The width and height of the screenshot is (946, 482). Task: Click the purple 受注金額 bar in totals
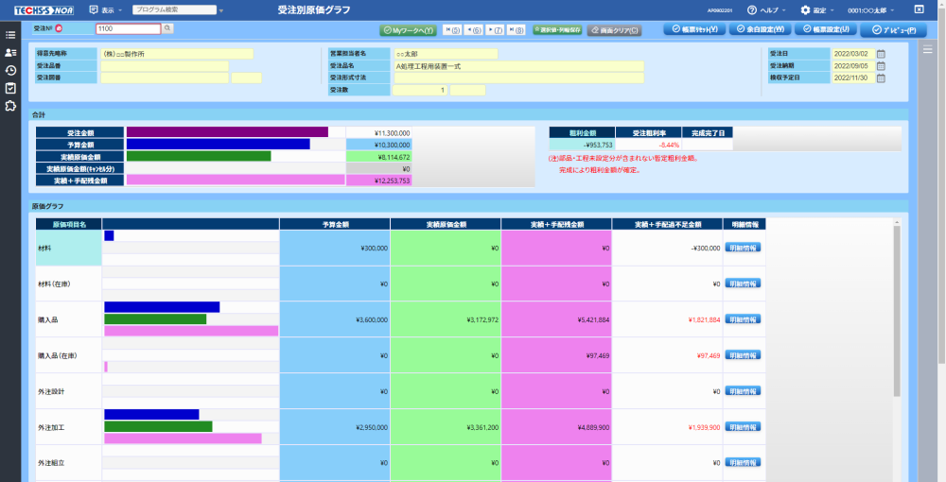(x=227, y=132)
